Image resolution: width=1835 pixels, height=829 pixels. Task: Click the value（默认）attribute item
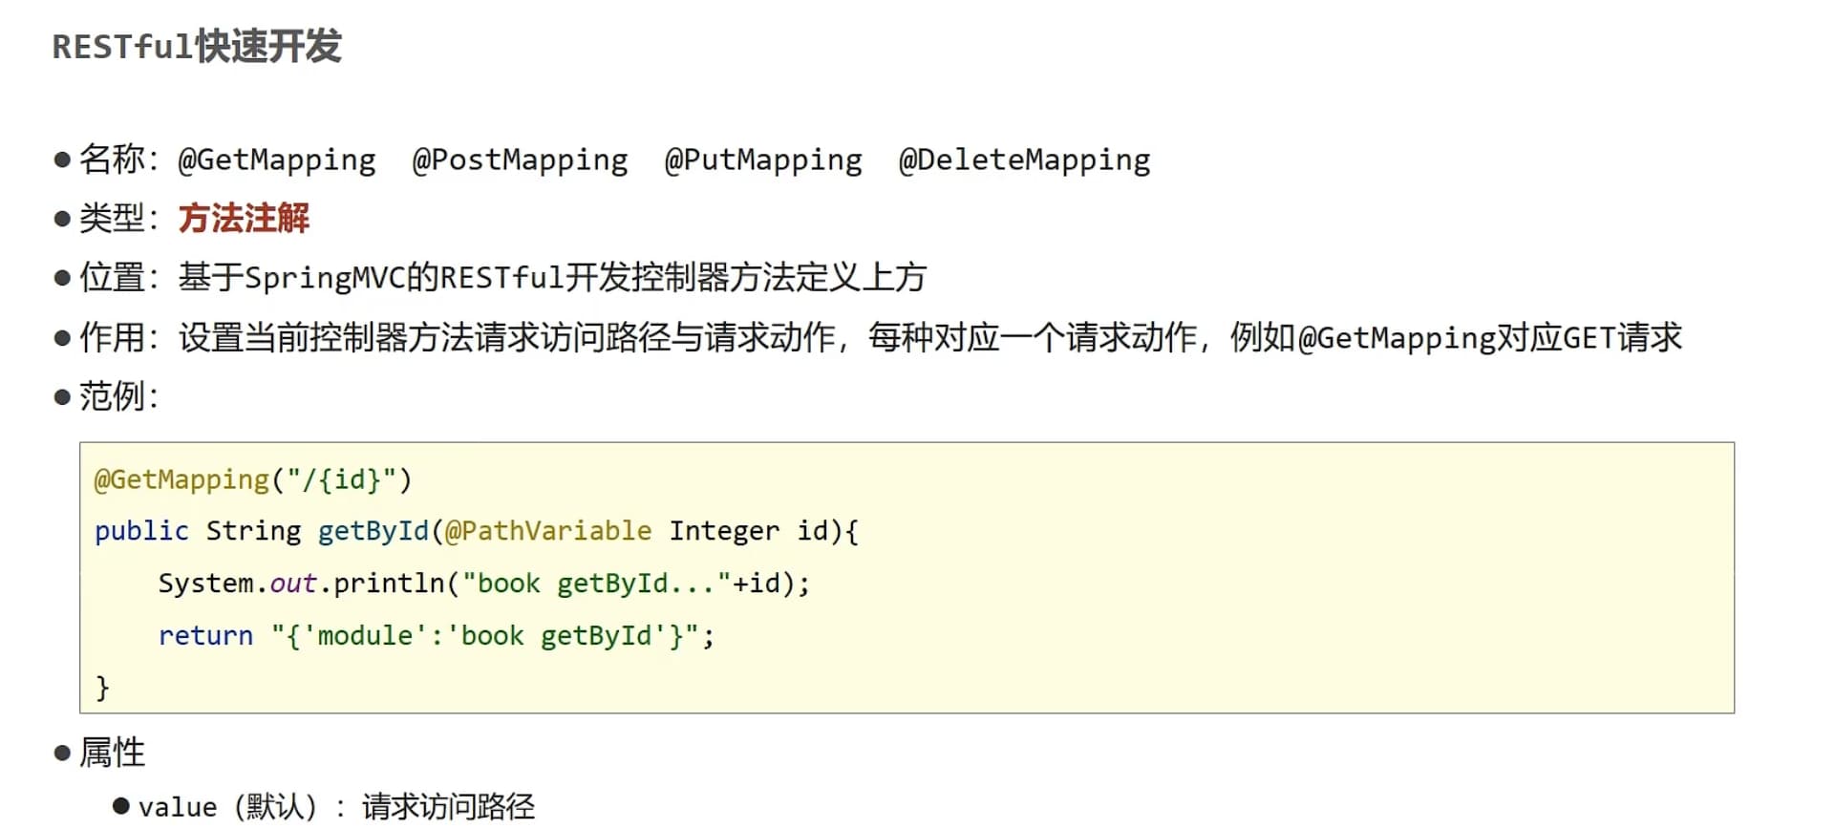tap(227, 807)
